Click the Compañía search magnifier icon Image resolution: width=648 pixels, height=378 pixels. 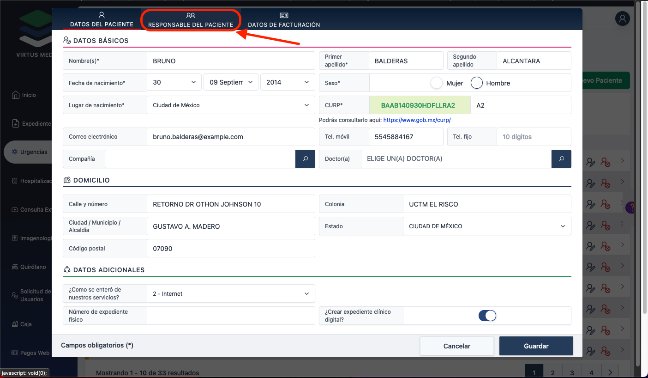tap(305, 159)
